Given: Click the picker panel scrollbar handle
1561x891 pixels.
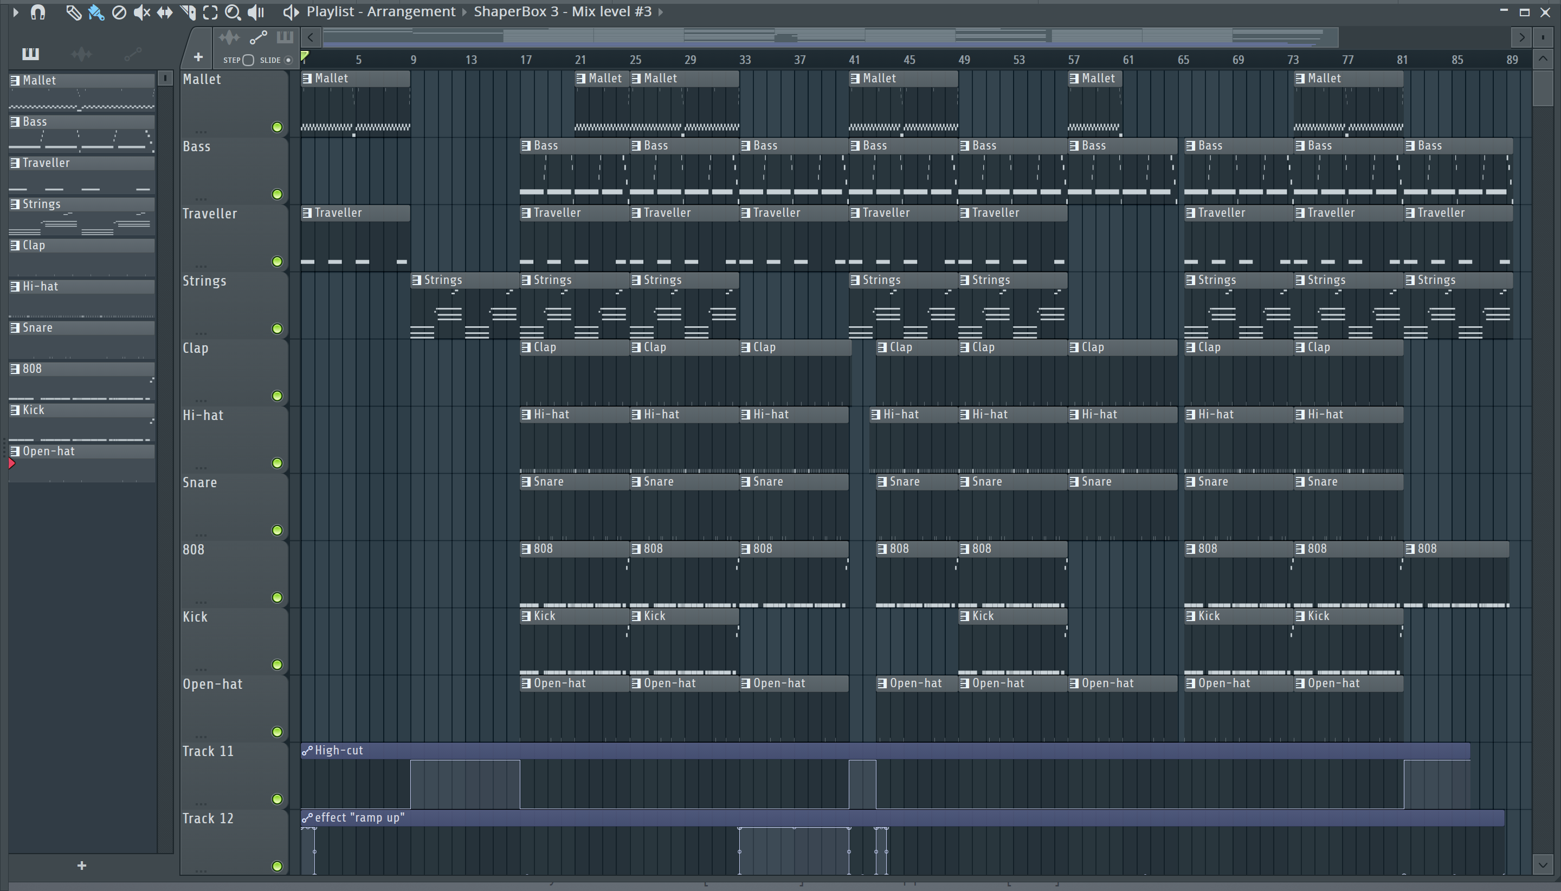Looking at the screenshot, I should point(165,79).
